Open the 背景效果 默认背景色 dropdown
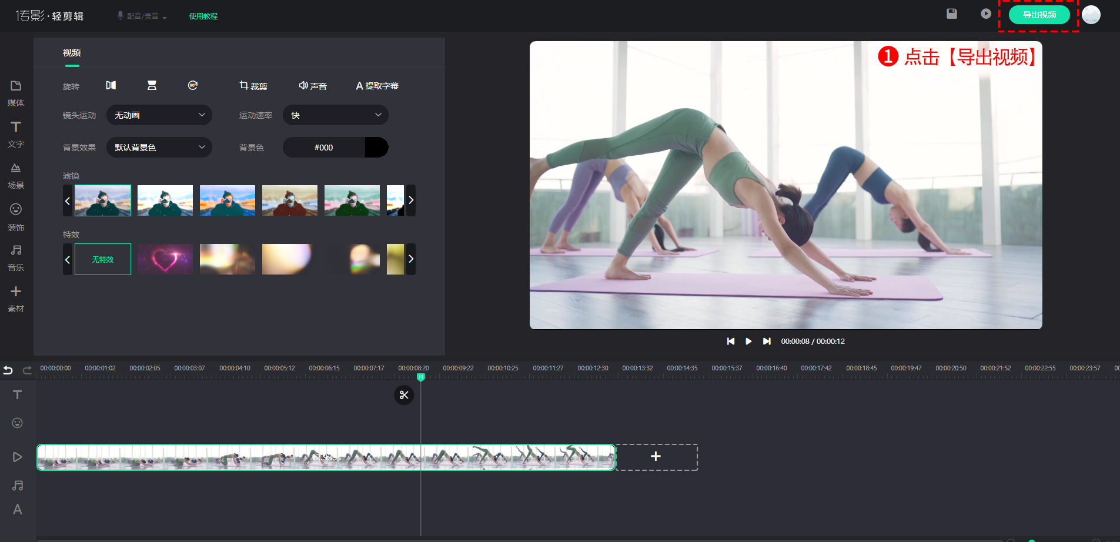Image resolution: width=1120 pixels, height=542 pixels. click(x=159, y=147)
